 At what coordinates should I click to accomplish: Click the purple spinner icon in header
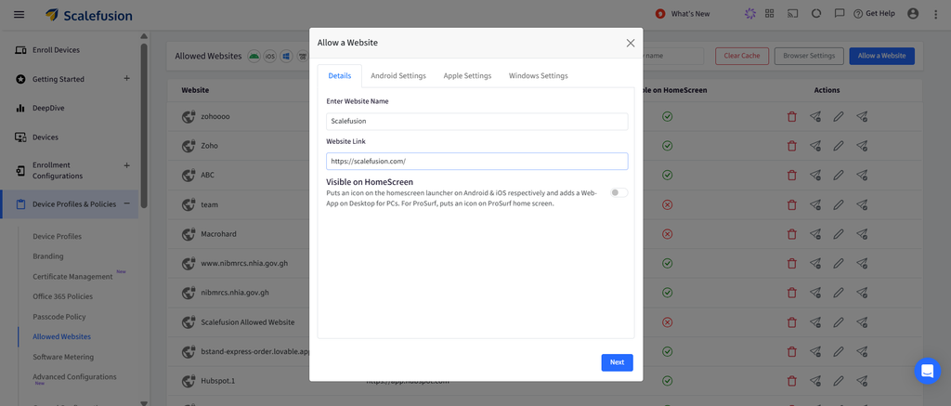click(750, 13)
